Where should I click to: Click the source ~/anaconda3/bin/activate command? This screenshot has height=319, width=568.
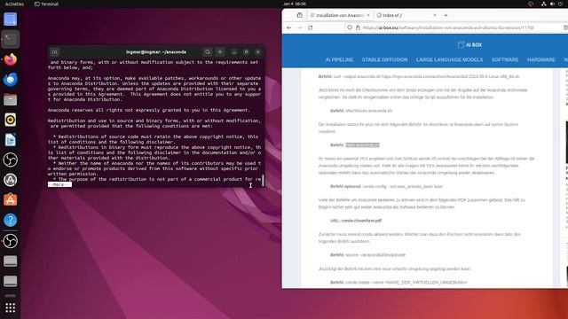tap(375, 255)
